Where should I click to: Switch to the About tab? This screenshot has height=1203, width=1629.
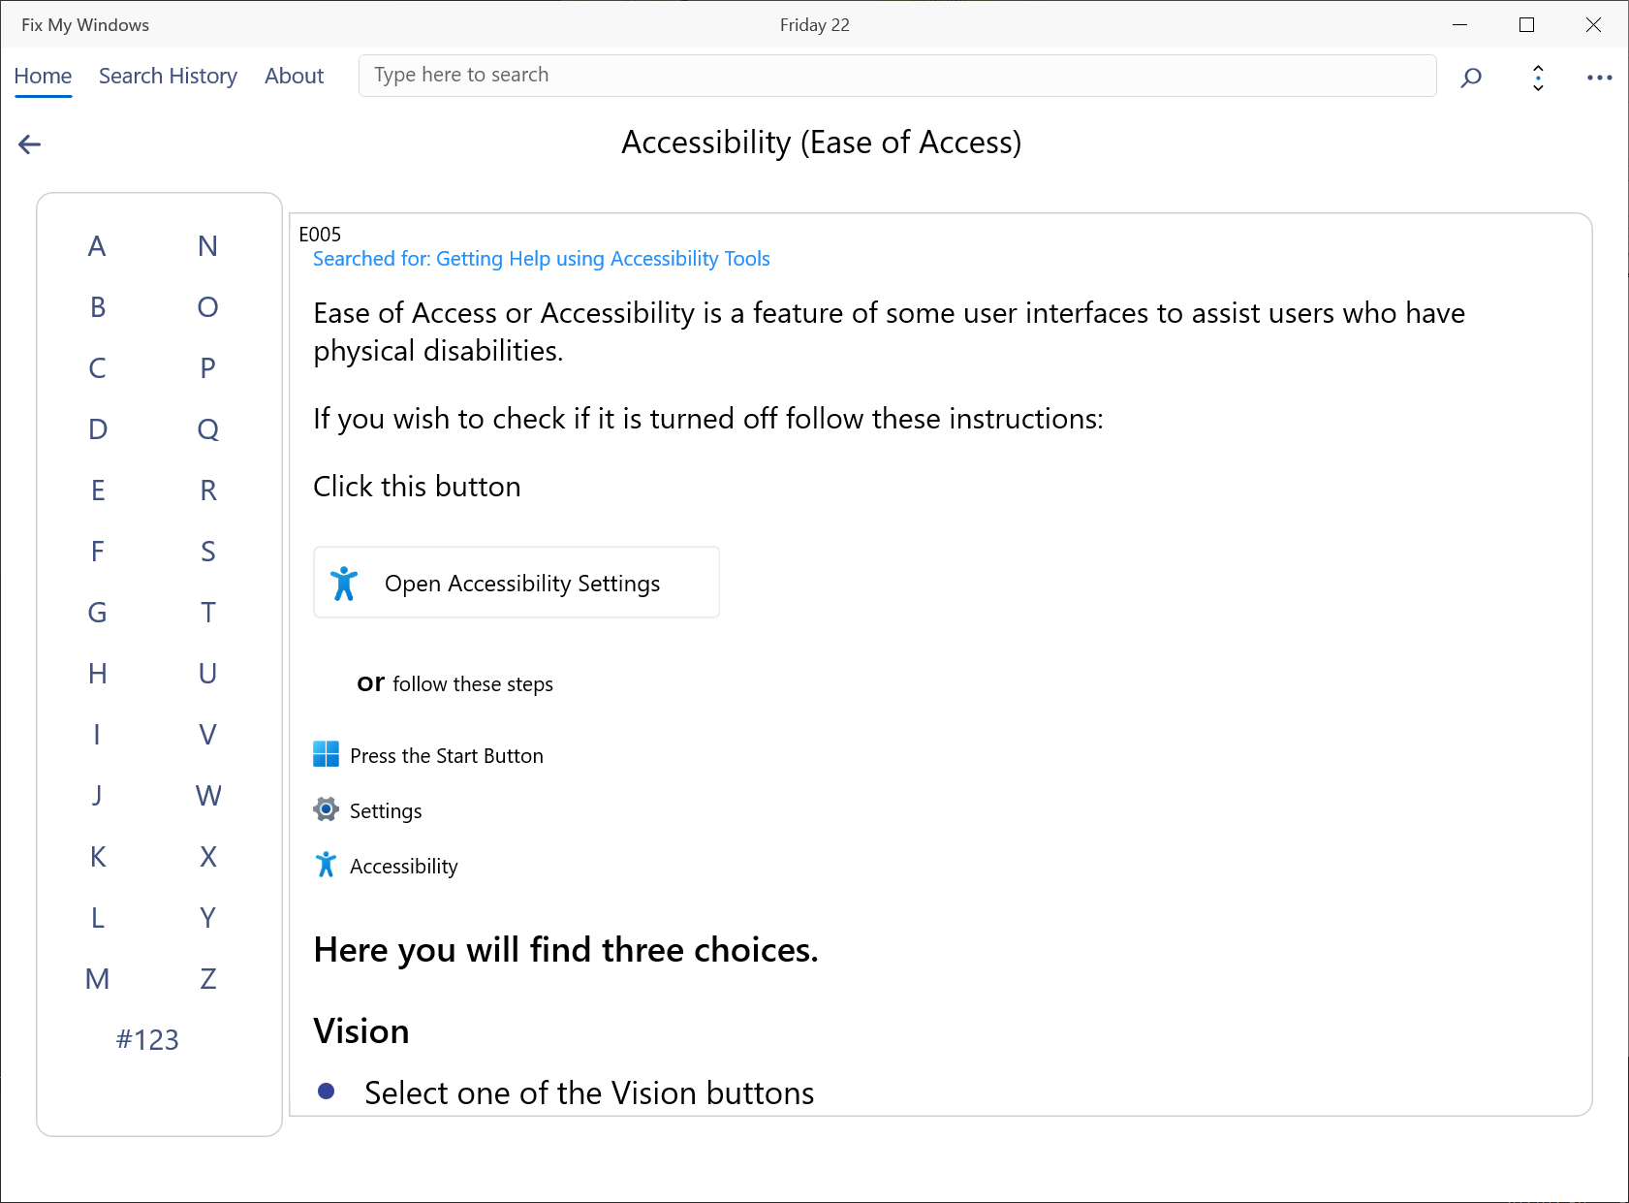click(294, 76)
